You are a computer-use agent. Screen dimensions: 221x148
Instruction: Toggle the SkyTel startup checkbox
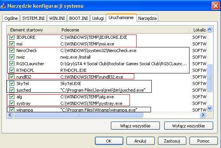pos(12,84)
